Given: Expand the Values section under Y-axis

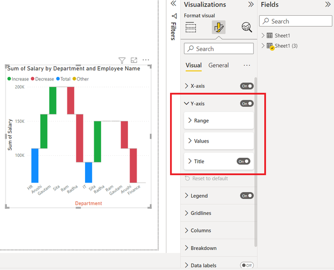Looking at the screenshot, I should click(x=219, y=141).
